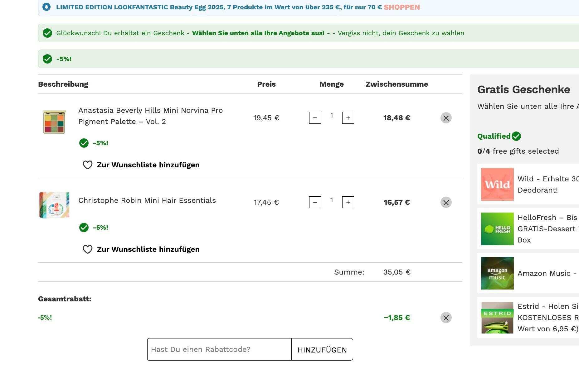Click the green checkmark icon beside Glückwunsch message
579x369 pixels.
pyautogui.click(x=47, y=33)
